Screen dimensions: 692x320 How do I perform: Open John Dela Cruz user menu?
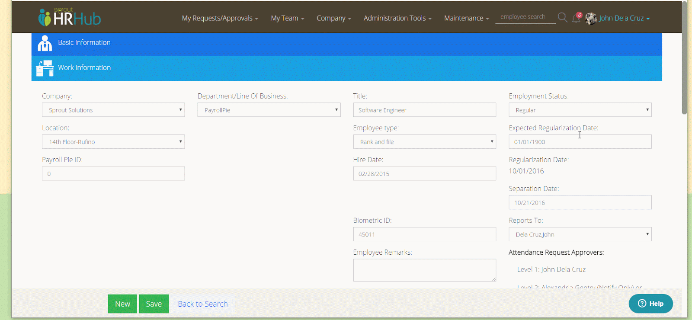tap(624, 18)
